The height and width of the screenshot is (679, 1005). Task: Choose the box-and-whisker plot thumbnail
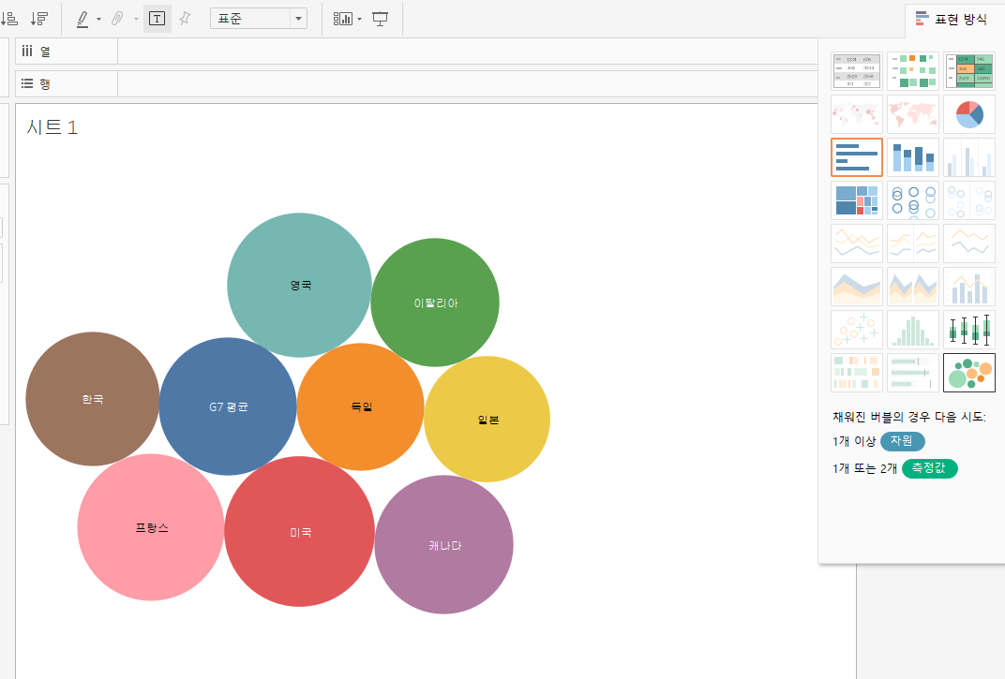969,330
